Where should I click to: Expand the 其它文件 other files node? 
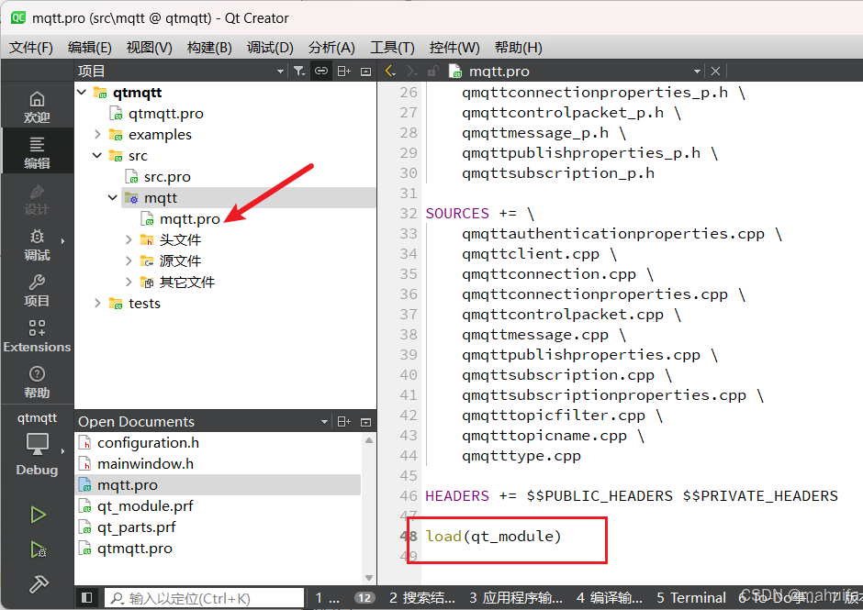click(x=129, y=283)
